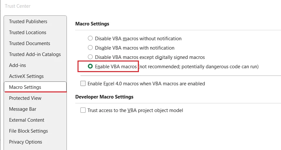Go to Message Bar settings

[x=23, y=109]
